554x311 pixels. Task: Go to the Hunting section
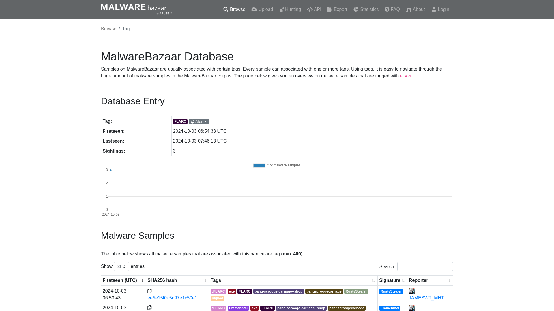[290, 10]
